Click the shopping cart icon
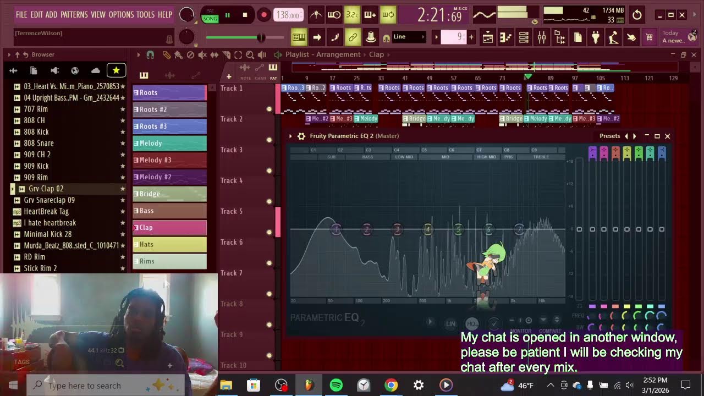 point(649,37)
